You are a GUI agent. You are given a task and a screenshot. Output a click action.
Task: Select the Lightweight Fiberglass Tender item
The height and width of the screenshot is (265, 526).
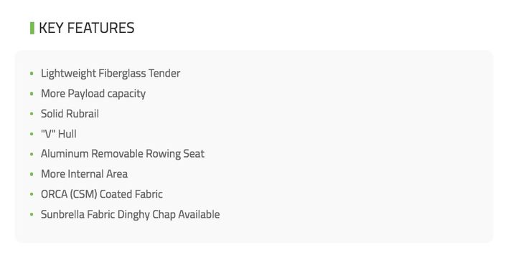coord(111,73)
